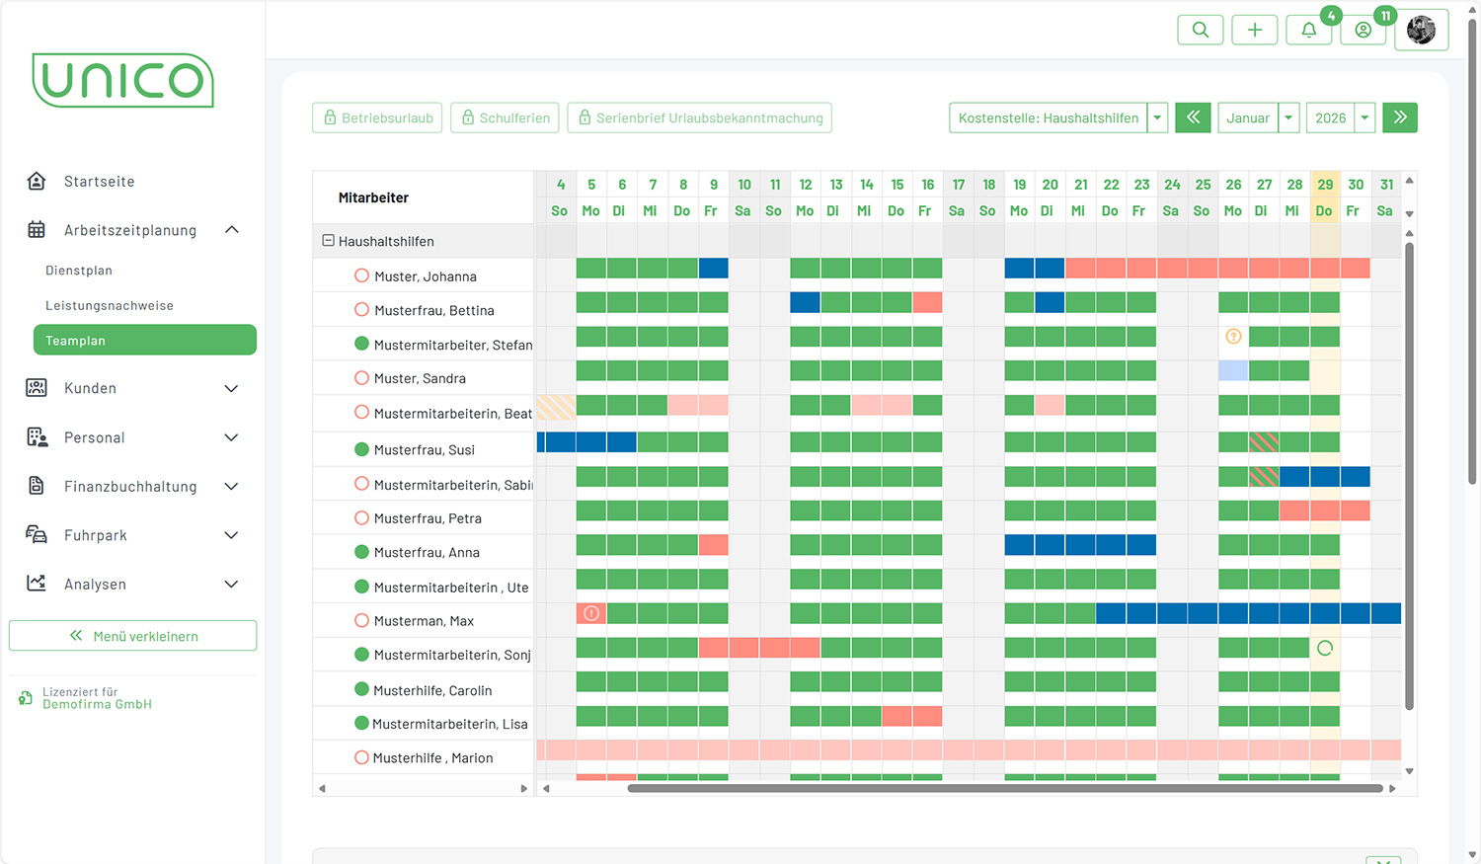
Task: Click the warning icon in Musterman, Max row
Action: [591, 613]
